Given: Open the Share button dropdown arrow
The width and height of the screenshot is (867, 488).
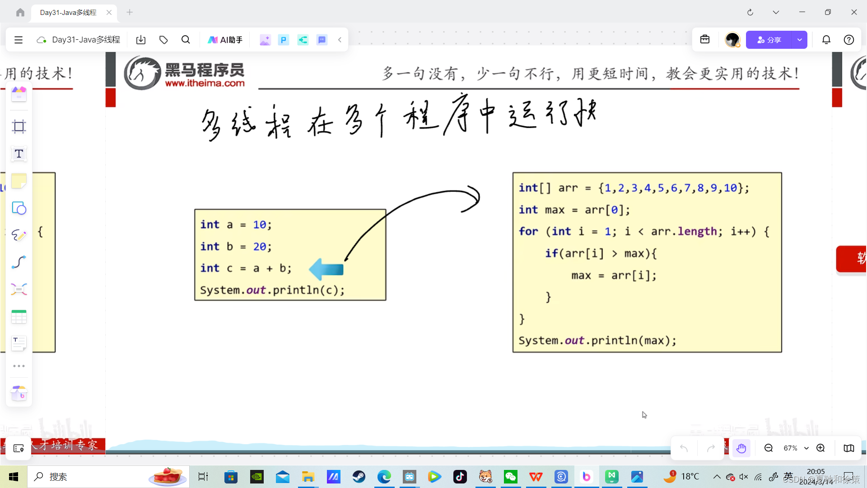Looking at the screenshot, I should click(x=799, y=40).
